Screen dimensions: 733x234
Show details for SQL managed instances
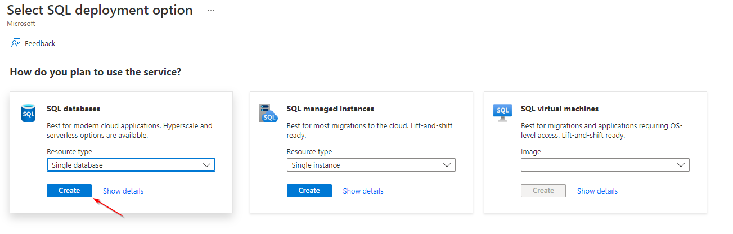pos(363,191)
